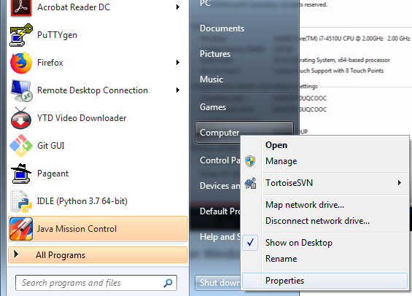Screen dimensions: 412x296
Task: Open the Pageant icon
Action: tap(21, 174)
